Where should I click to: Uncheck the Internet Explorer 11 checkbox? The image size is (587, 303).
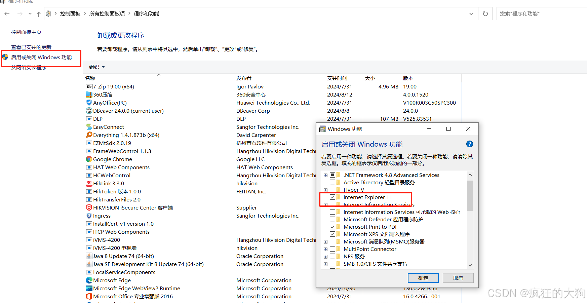click(x=332, y=197)
